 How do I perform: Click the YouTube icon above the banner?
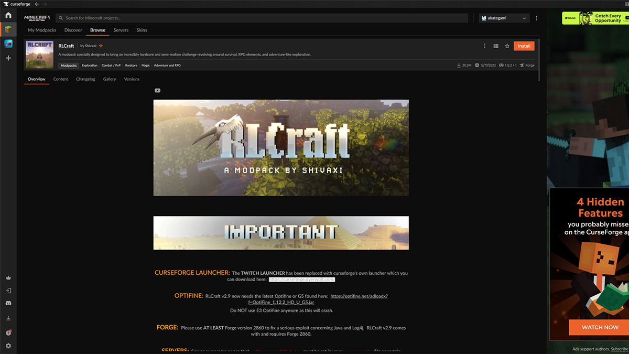[x=157, y=90]
